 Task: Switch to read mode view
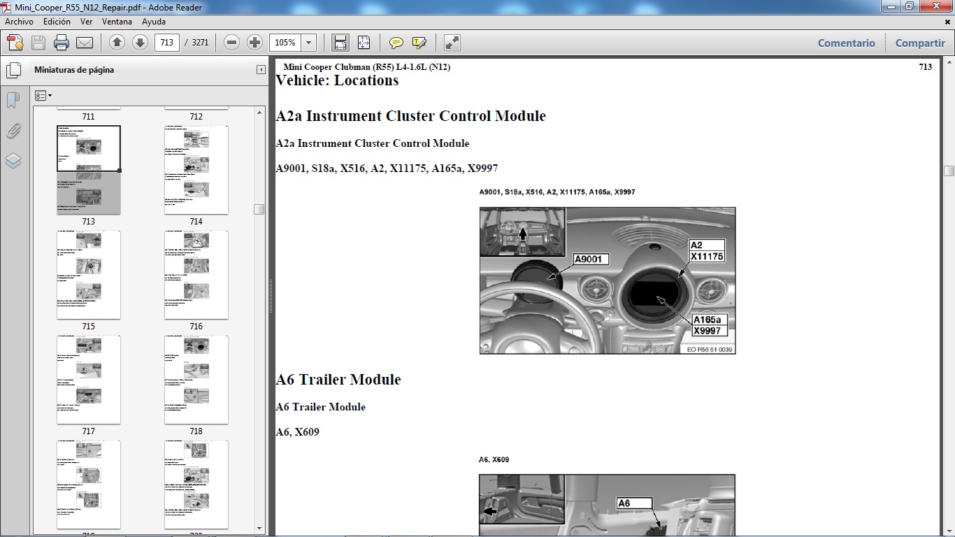click(x=452, y=43)
